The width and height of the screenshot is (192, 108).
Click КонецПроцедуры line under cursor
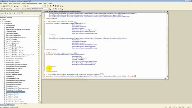point(51,71)
